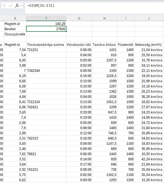Select distance cell 7,54

tap(15, 50)
